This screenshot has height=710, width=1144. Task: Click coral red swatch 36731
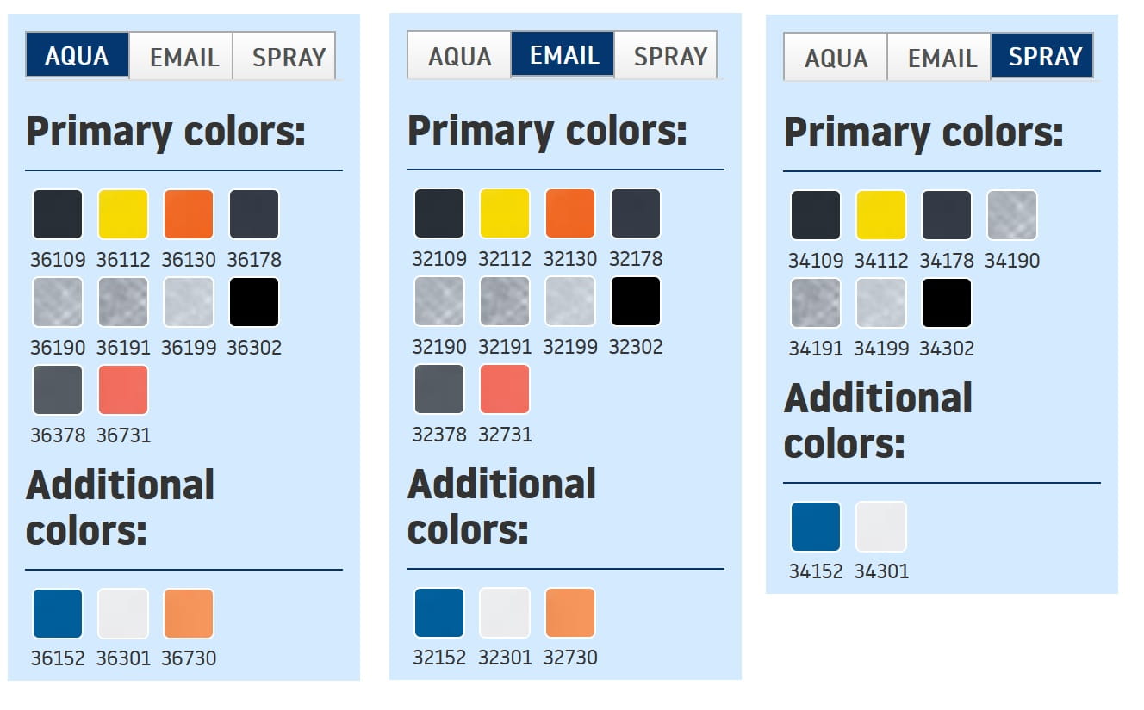123,390
